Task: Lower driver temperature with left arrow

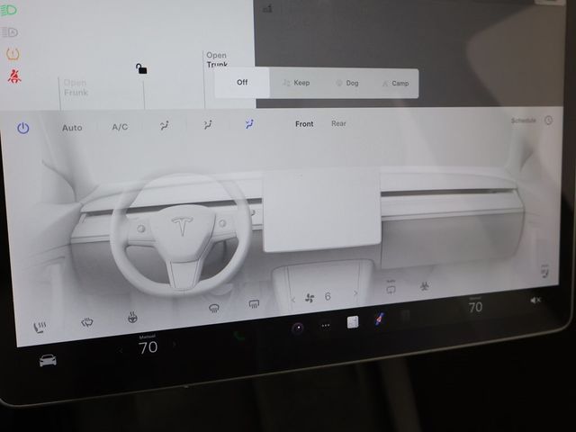Action: click(x=121, y=350)
